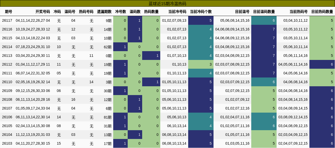Click draw numbers 11,12,13,19,20,31 03
This screenshot has width=335, height=148.
pyautogui.click(x=33, y=135)
